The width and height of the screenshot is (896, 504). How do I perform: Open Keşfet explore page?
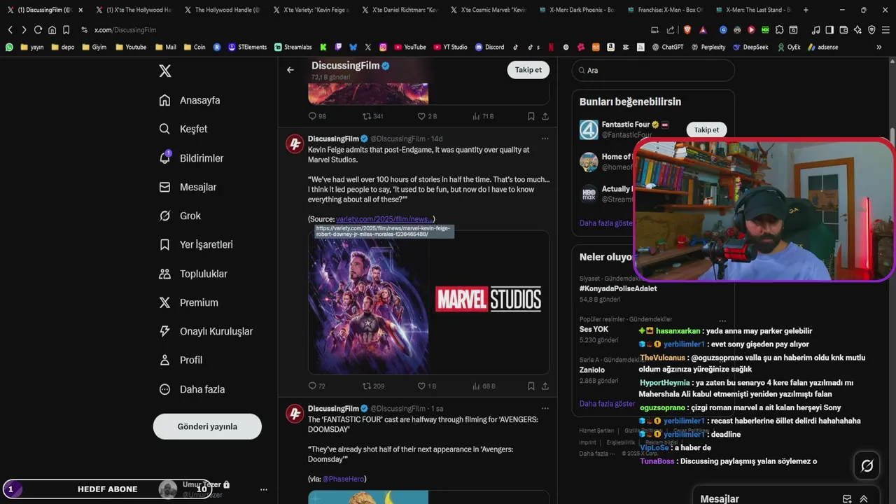tap(183, 129)
